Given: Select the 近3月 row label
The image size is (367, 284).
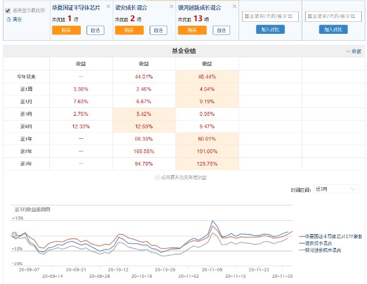Looking at the screenshot, I should click(26, 114).
